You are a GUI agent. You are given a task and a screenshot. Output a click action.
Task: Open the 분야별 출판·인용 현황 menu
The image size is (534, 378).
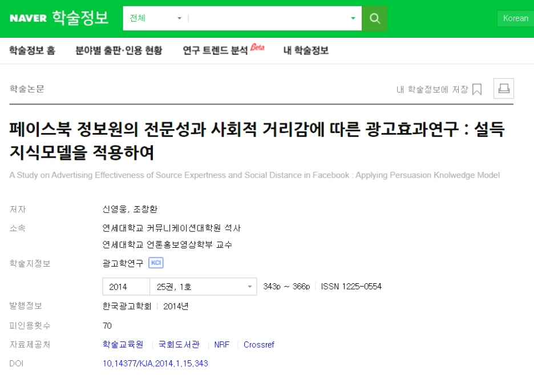point(119,50)
